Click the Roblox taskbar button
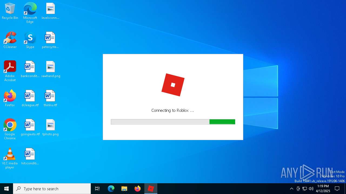This screenshot has height=194, width=346. tap(151, 189)
